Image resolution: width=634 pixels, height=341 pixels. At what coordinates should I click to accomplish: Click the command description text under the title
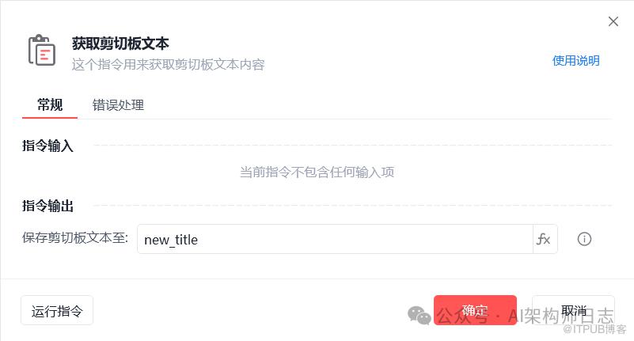point(168,64)
